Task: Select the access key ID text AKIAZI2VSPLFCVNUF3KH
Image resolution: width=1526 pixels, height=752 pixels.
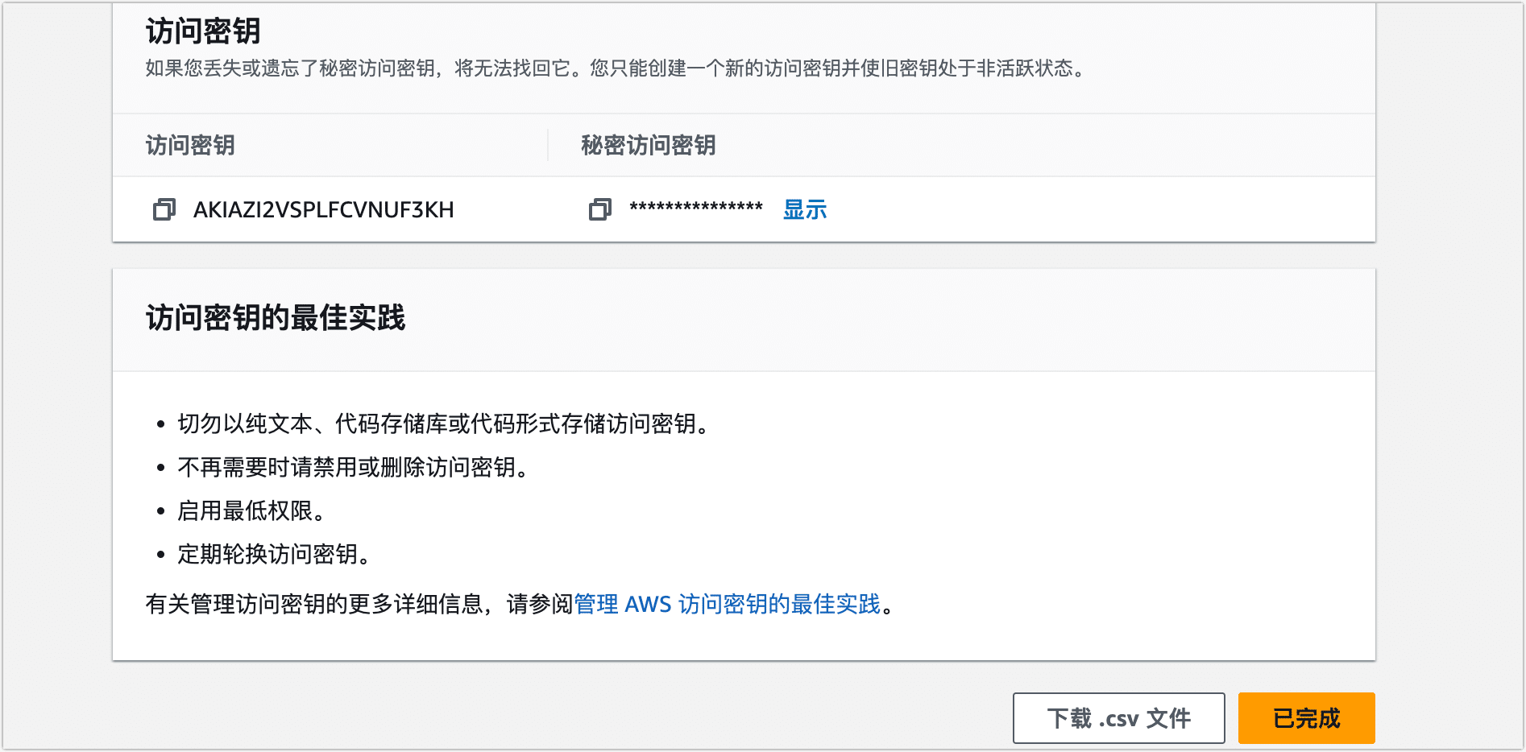Action: coord(323,210)
